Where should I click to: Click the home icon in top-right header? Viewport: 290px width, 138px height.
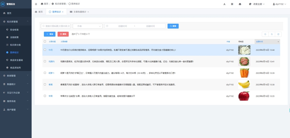tap(240, 4)
